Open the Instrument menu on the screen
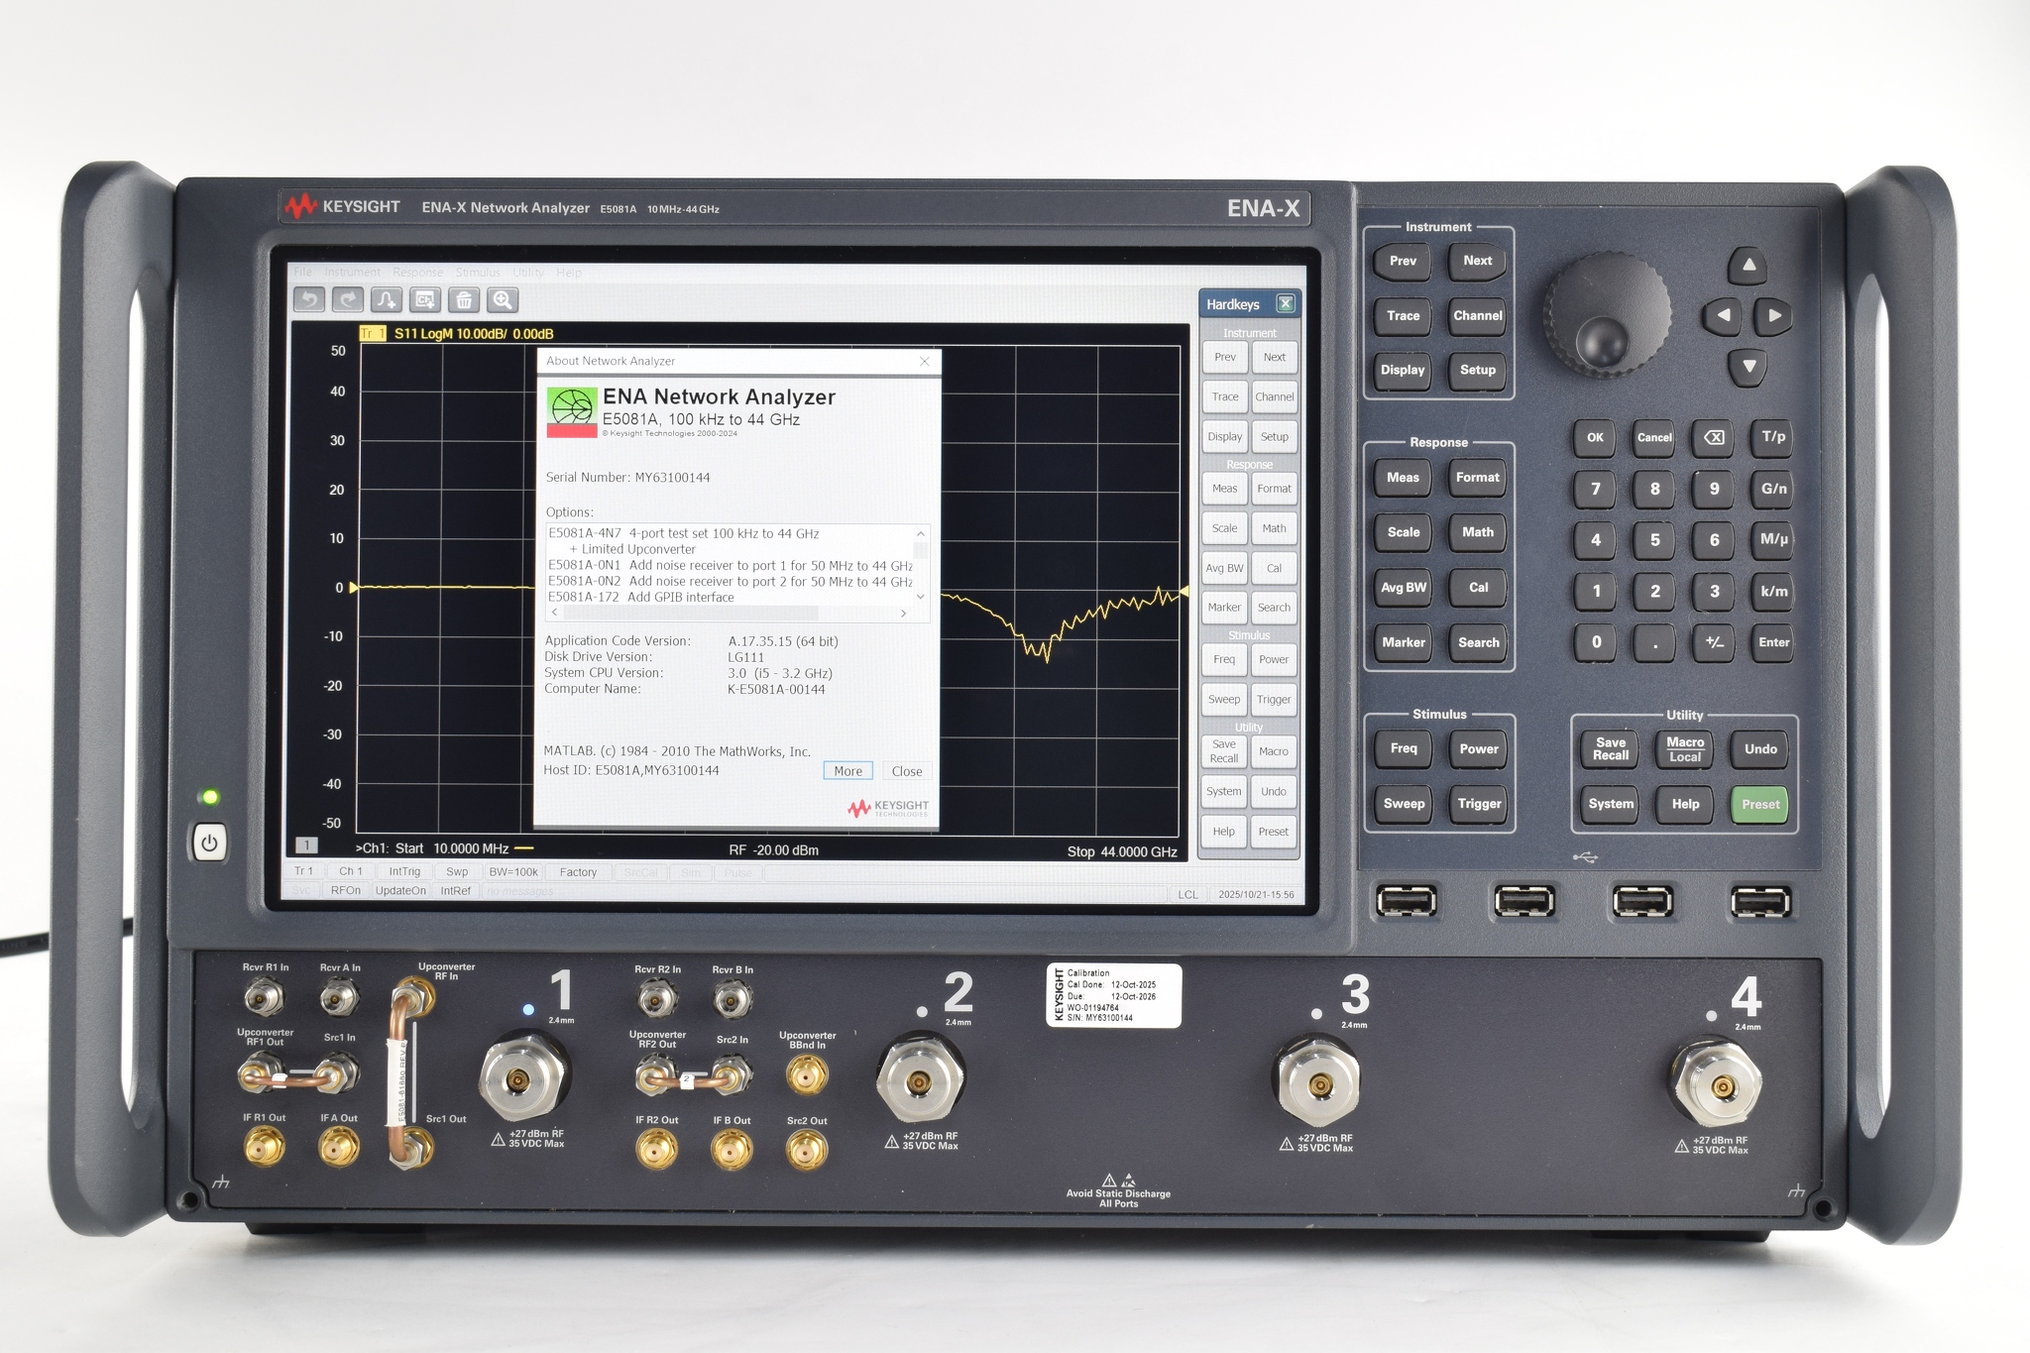2030x1353 pixels. (352, 273)
